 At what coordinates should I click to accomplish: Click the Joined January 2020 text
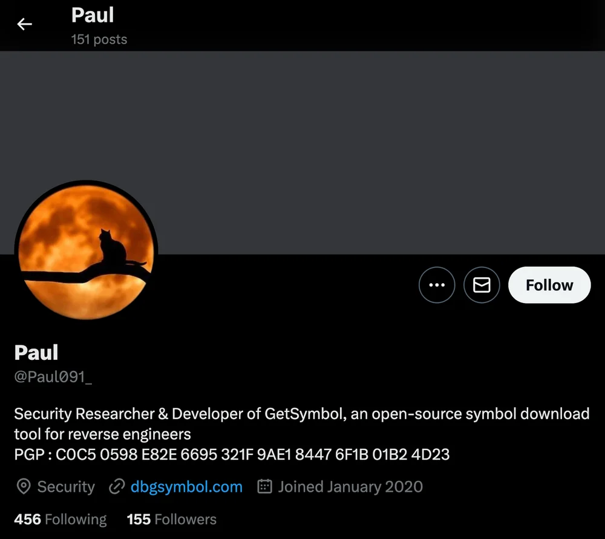(350, 486)
